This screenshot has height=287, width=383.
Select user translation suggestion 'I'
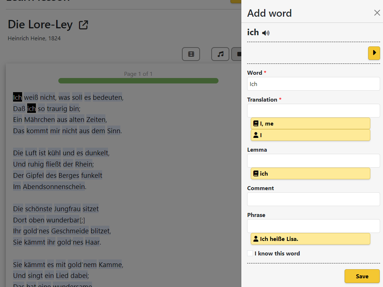click(x=310, y=135)
